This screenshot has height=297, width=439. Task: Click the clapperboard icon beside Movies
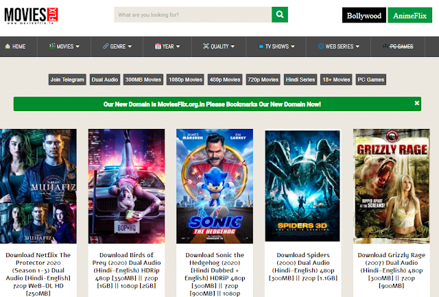click(x=52, y=46)
